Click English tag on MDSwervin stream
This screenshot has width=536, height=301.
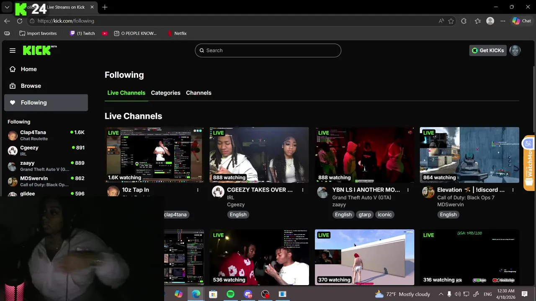(448, 214)
